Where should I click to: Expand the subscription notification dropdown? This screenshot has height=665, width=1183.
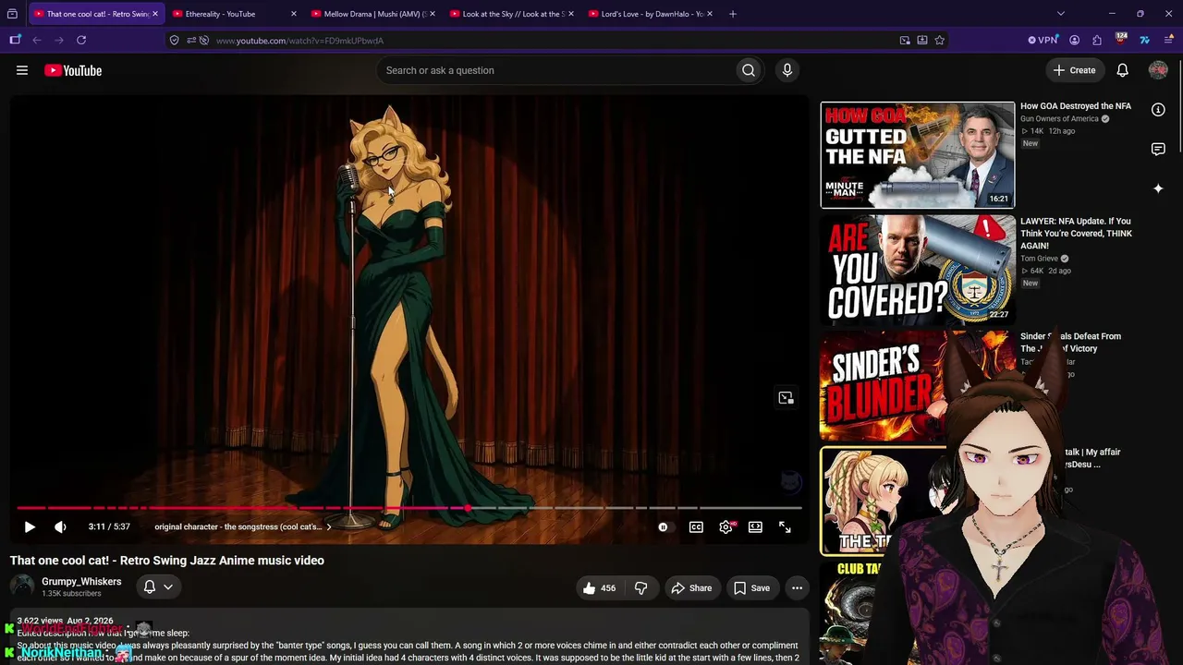click(x=158, y=586)
